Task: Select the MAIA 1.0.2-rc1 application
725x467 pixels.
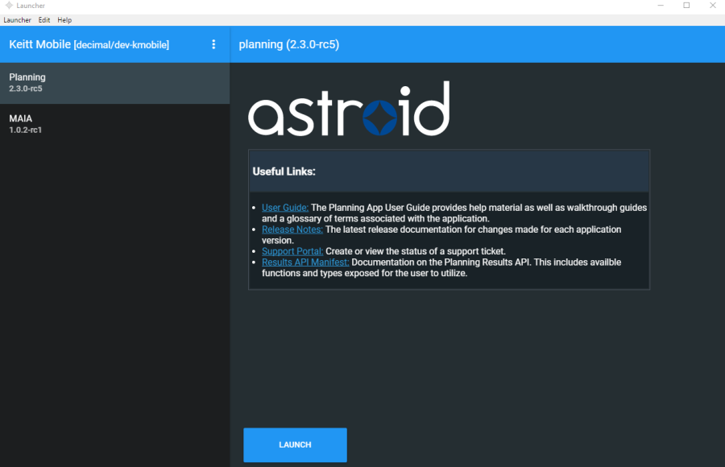Action: click(114, 124)
